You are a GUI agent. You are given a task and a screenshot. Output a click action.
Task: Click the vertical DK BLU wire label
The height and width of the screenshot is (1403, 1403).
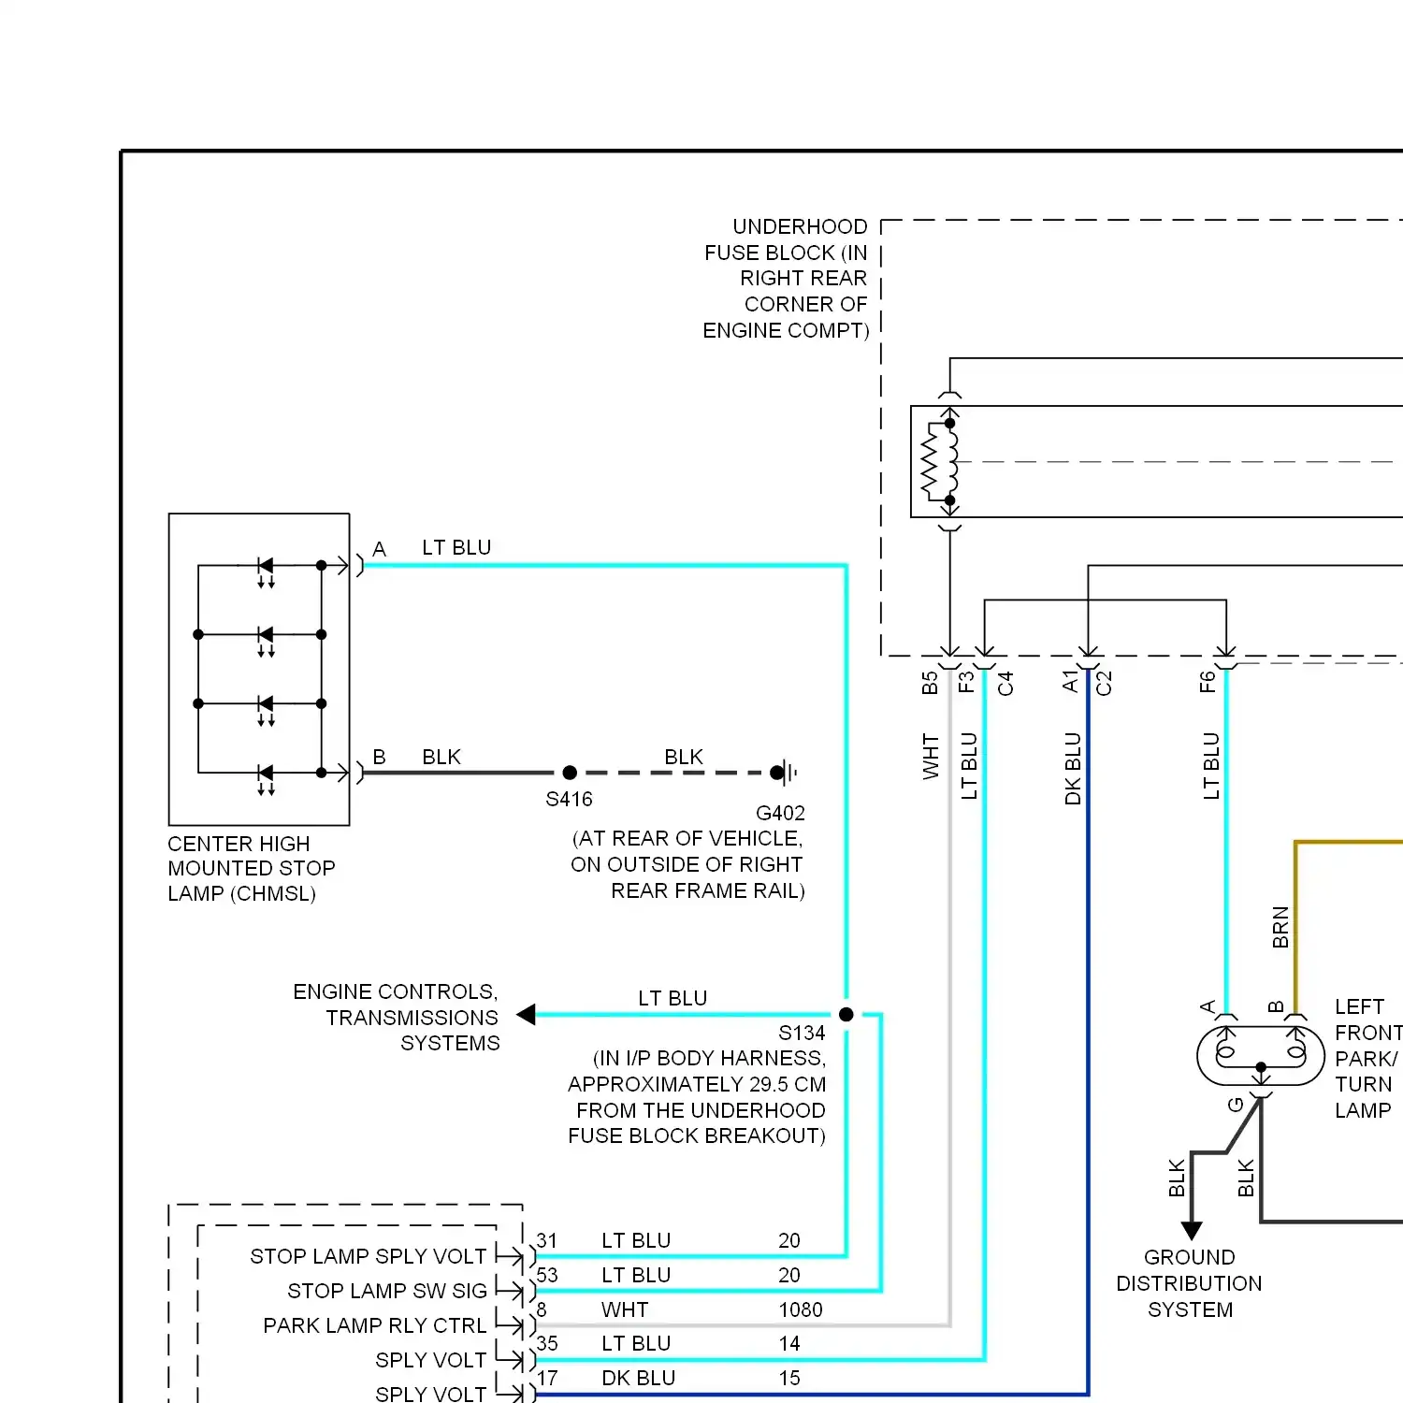click(1073, 769)
